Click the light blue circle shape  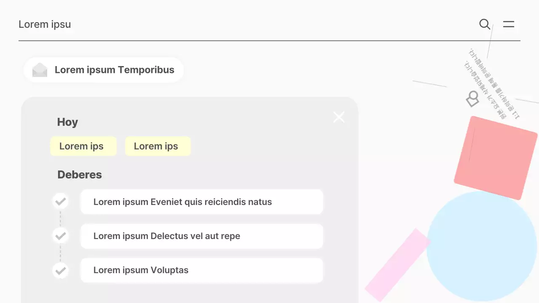(x=482, y=247)
